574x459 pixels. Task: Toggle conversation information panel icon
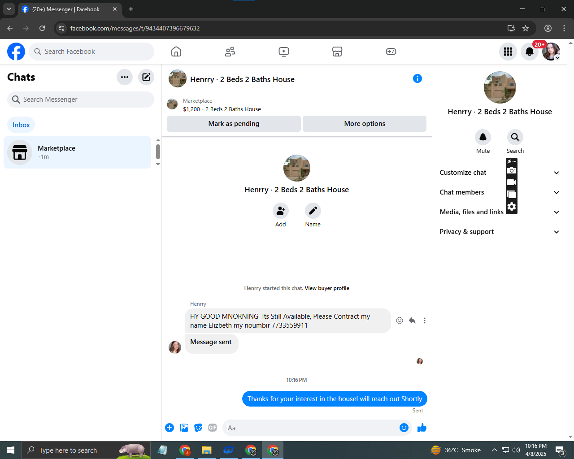click(417, 78)
